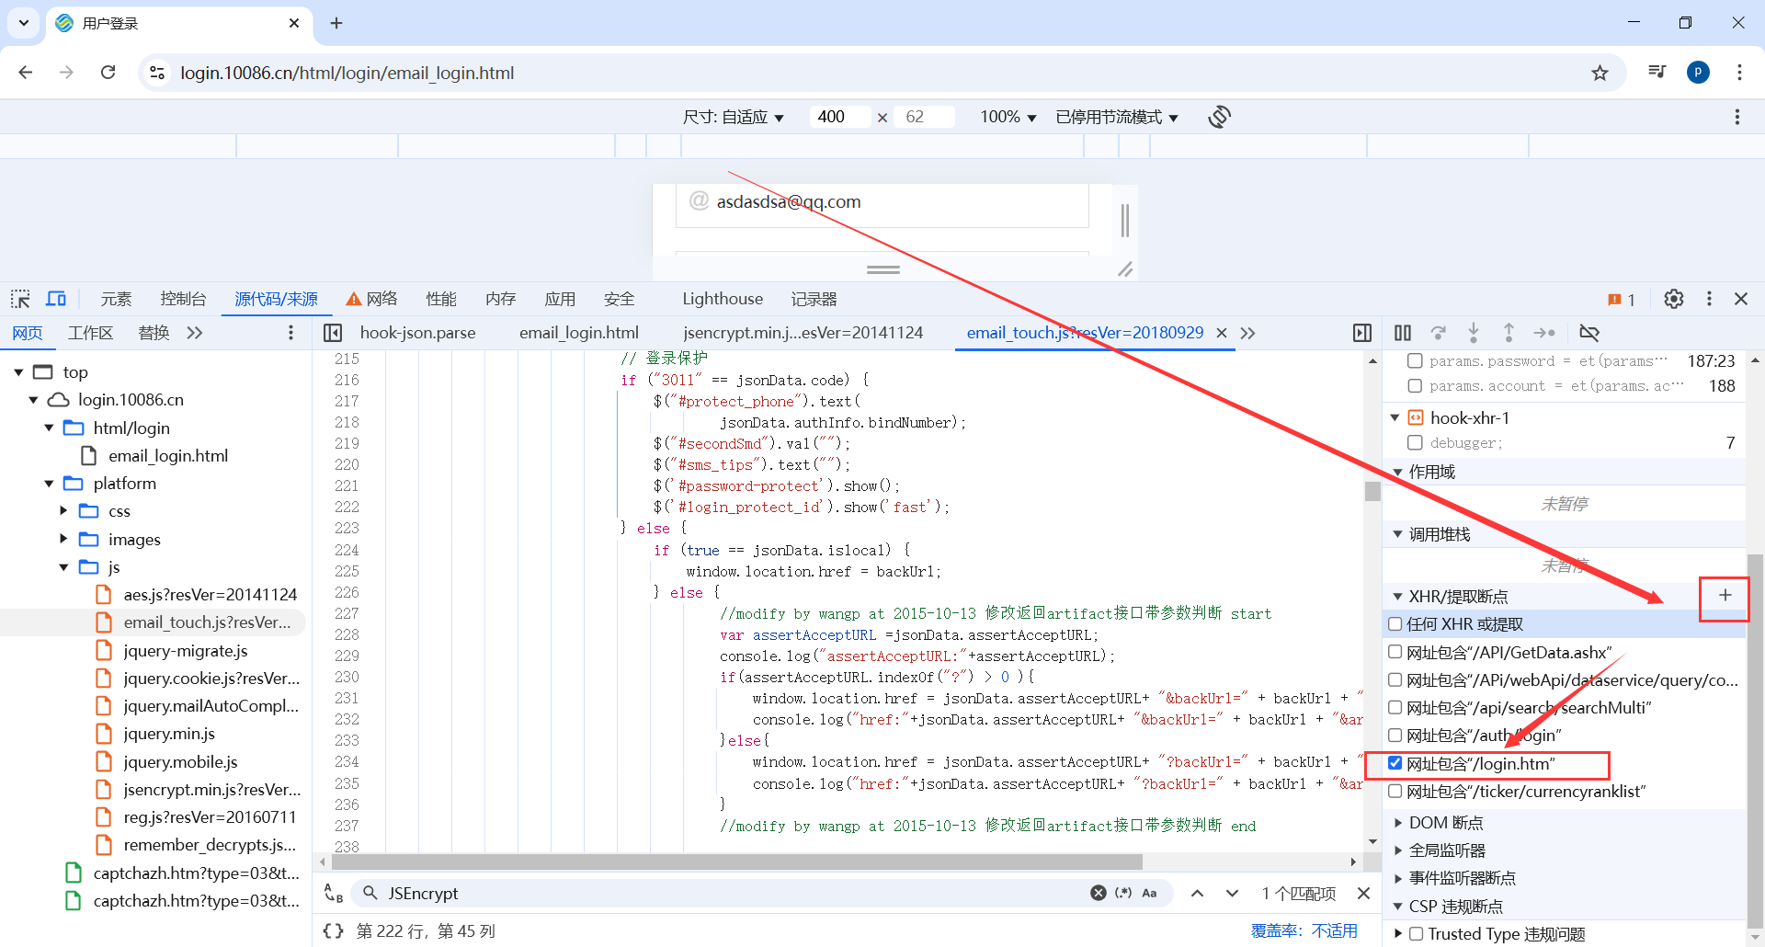
Task: Open the 100% zoom dropdown
Action: (x=1008, y=117)
